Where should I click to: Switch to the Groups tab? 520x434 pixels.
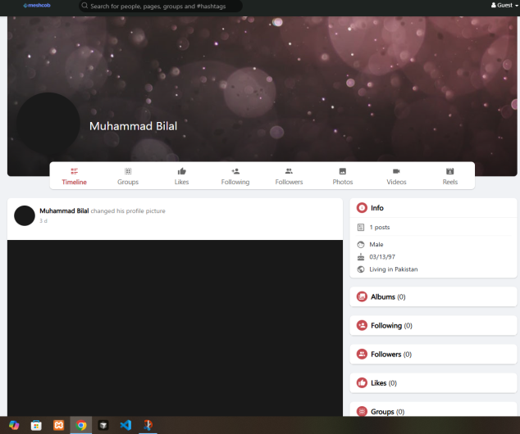(x=128, y=176)
